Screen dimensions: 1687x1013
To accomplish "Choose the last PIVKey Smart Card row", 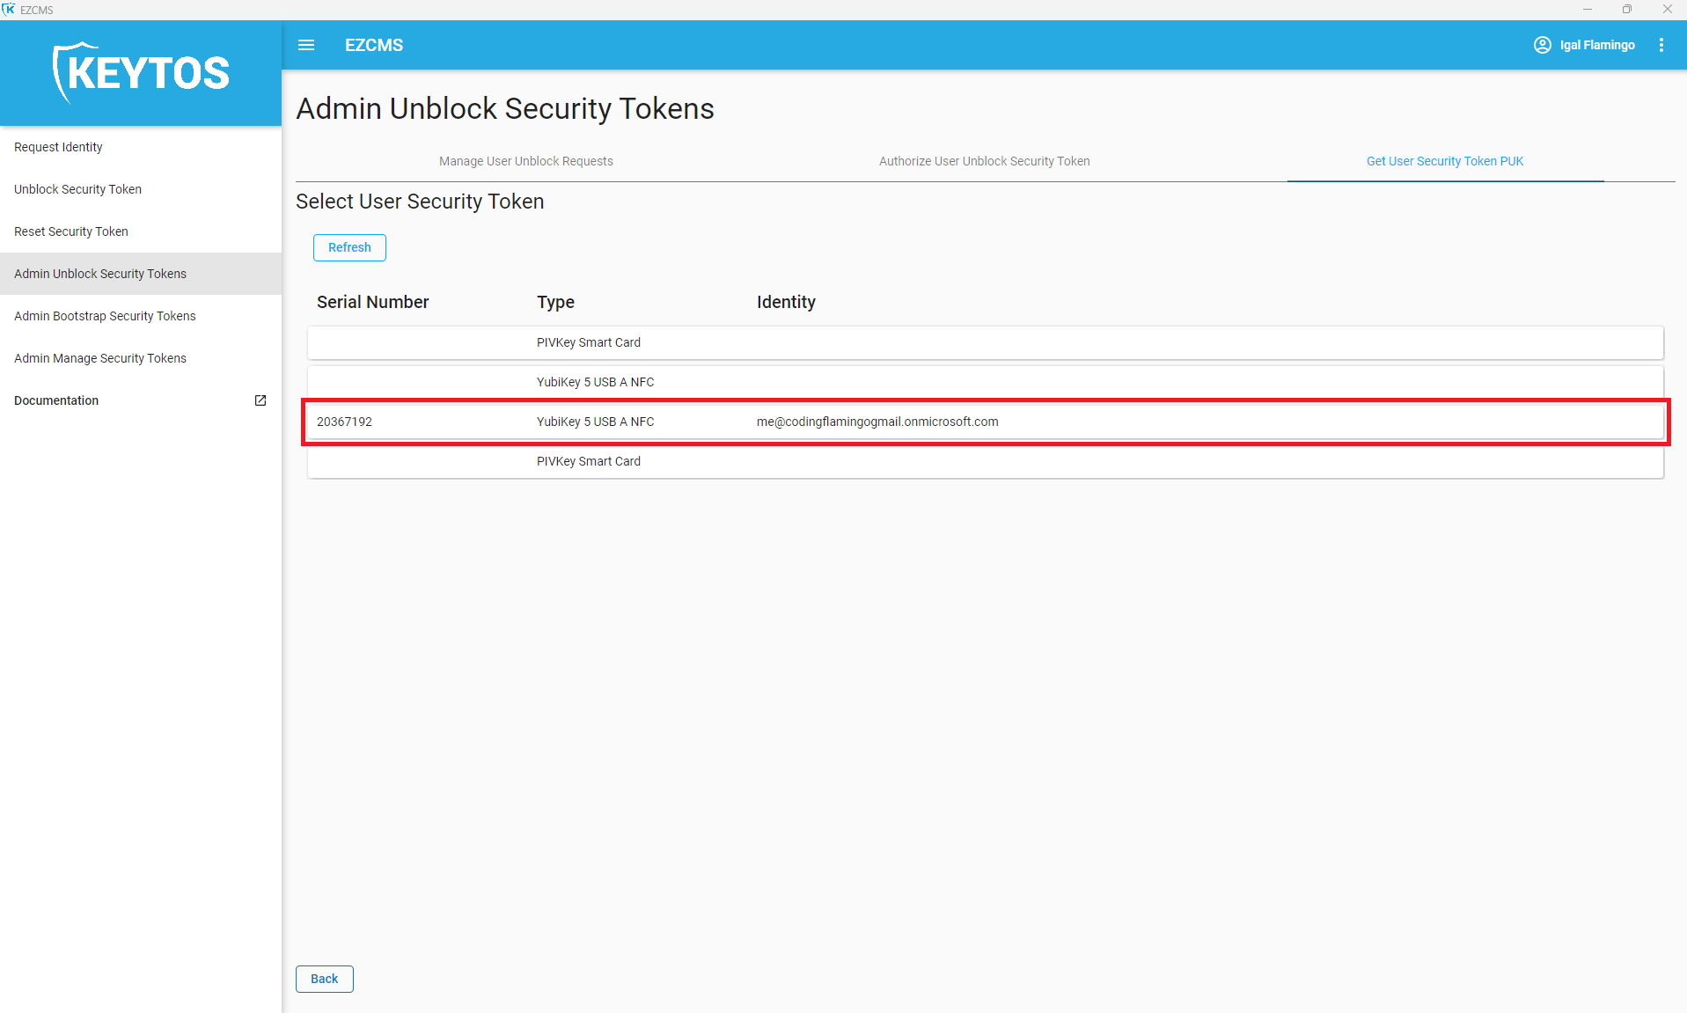I will 984,461.
